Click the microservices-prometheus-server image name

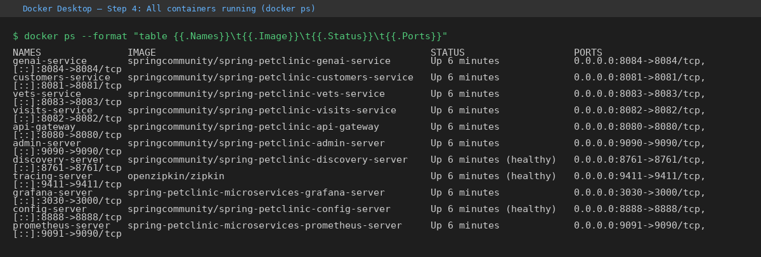264,225
